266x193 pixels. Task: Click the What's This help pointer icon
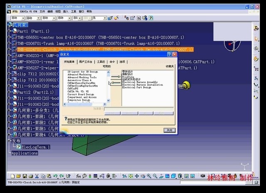pos(68,176)
